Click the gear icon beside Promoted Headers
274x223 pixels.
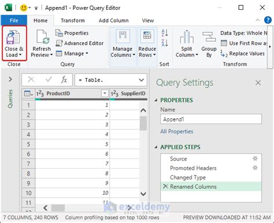[x=255, y=168]
